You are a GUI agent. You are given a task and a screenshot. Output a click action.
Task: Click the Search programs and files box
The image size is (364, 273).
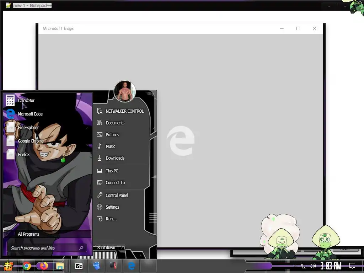coord(47,248)
